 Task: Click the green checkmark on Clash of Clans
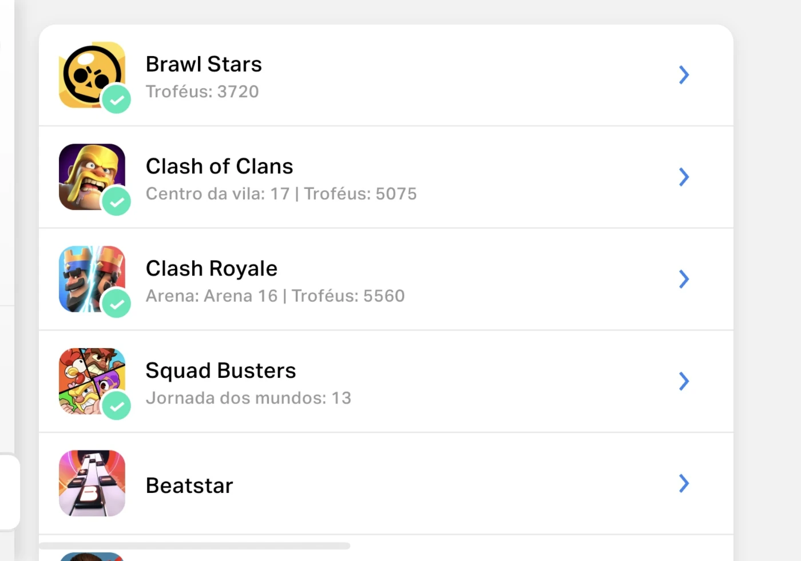point(117,202)
